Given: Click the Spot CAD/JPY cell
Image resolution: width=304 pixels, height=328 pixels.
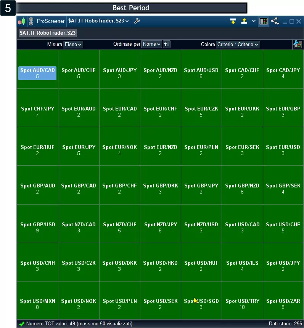Looking at the screenshot, I should click(283, 69).
